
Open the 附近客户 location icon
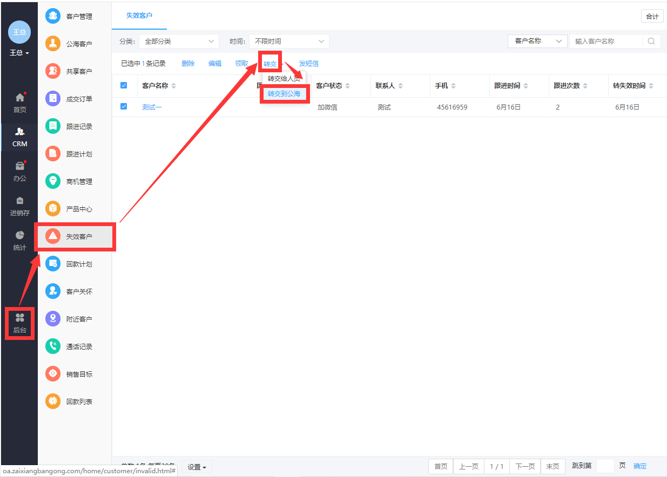point(53,319)
